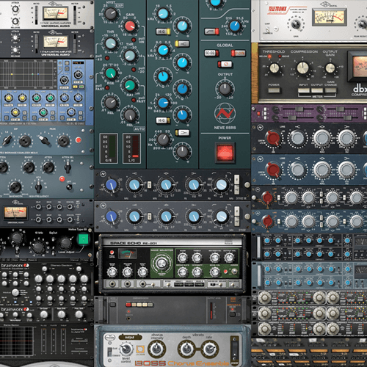Toggle the SC-EQ switch under GLOBAL
Viewport: 367px width, 367px height.
(x=211, y=53)
